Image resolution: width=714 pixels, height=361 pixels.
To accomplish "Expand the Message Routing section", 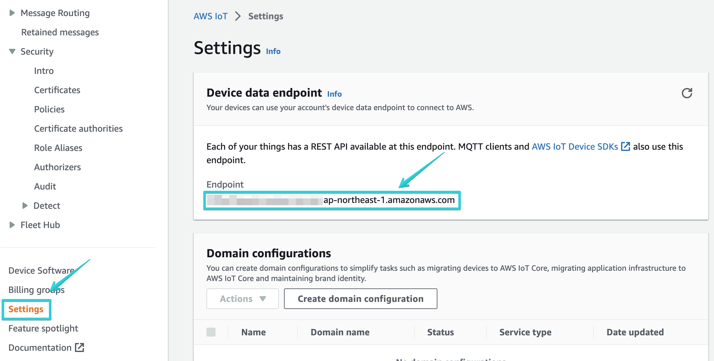I will (12, 13).
